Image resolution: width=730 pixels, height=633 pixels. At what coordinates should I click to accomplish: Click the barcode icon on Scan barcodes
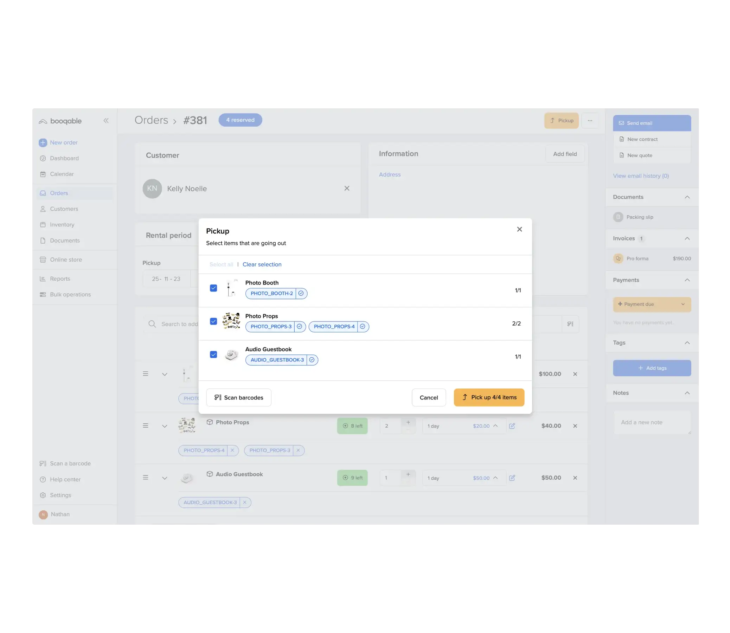pyautogui.click(x=218, y=397)
